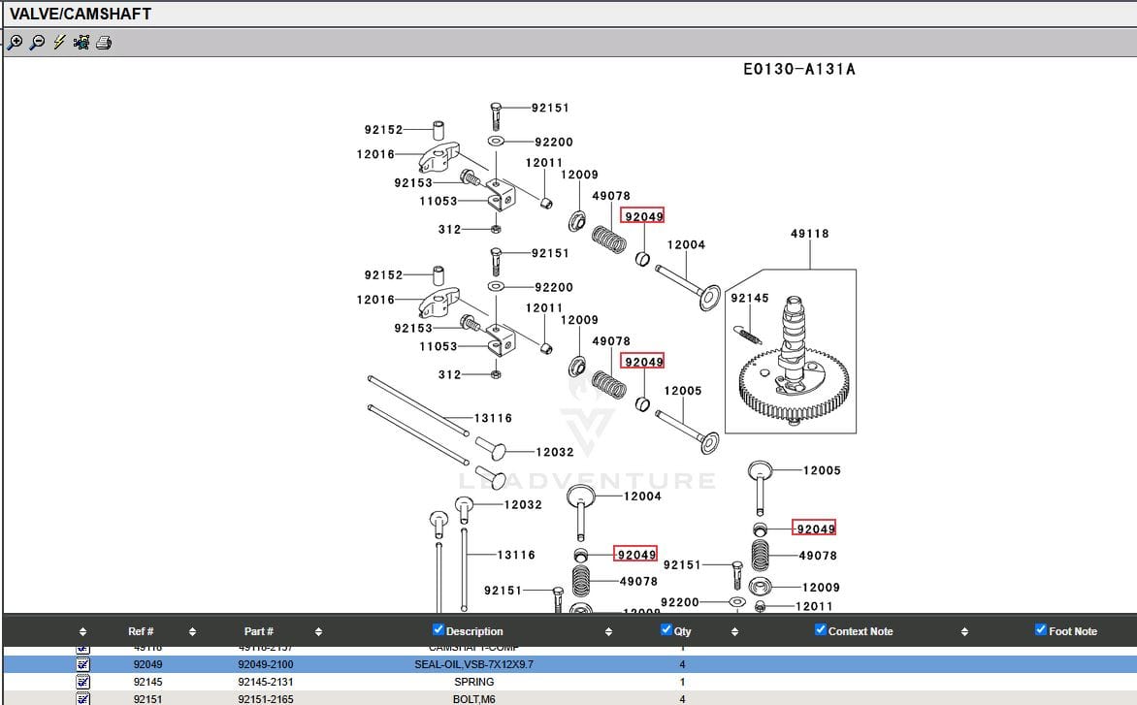
Task: Click sort arrows right of Part # header
Action: tap(318, 632)
